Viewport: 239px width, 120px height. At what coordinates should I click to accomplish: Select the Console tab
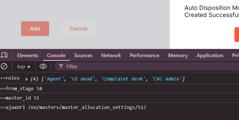[56, 55]
